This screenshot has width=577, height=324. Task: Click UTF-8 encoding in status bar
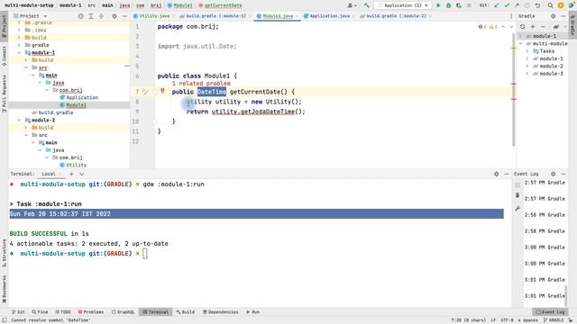click(507, 320)
